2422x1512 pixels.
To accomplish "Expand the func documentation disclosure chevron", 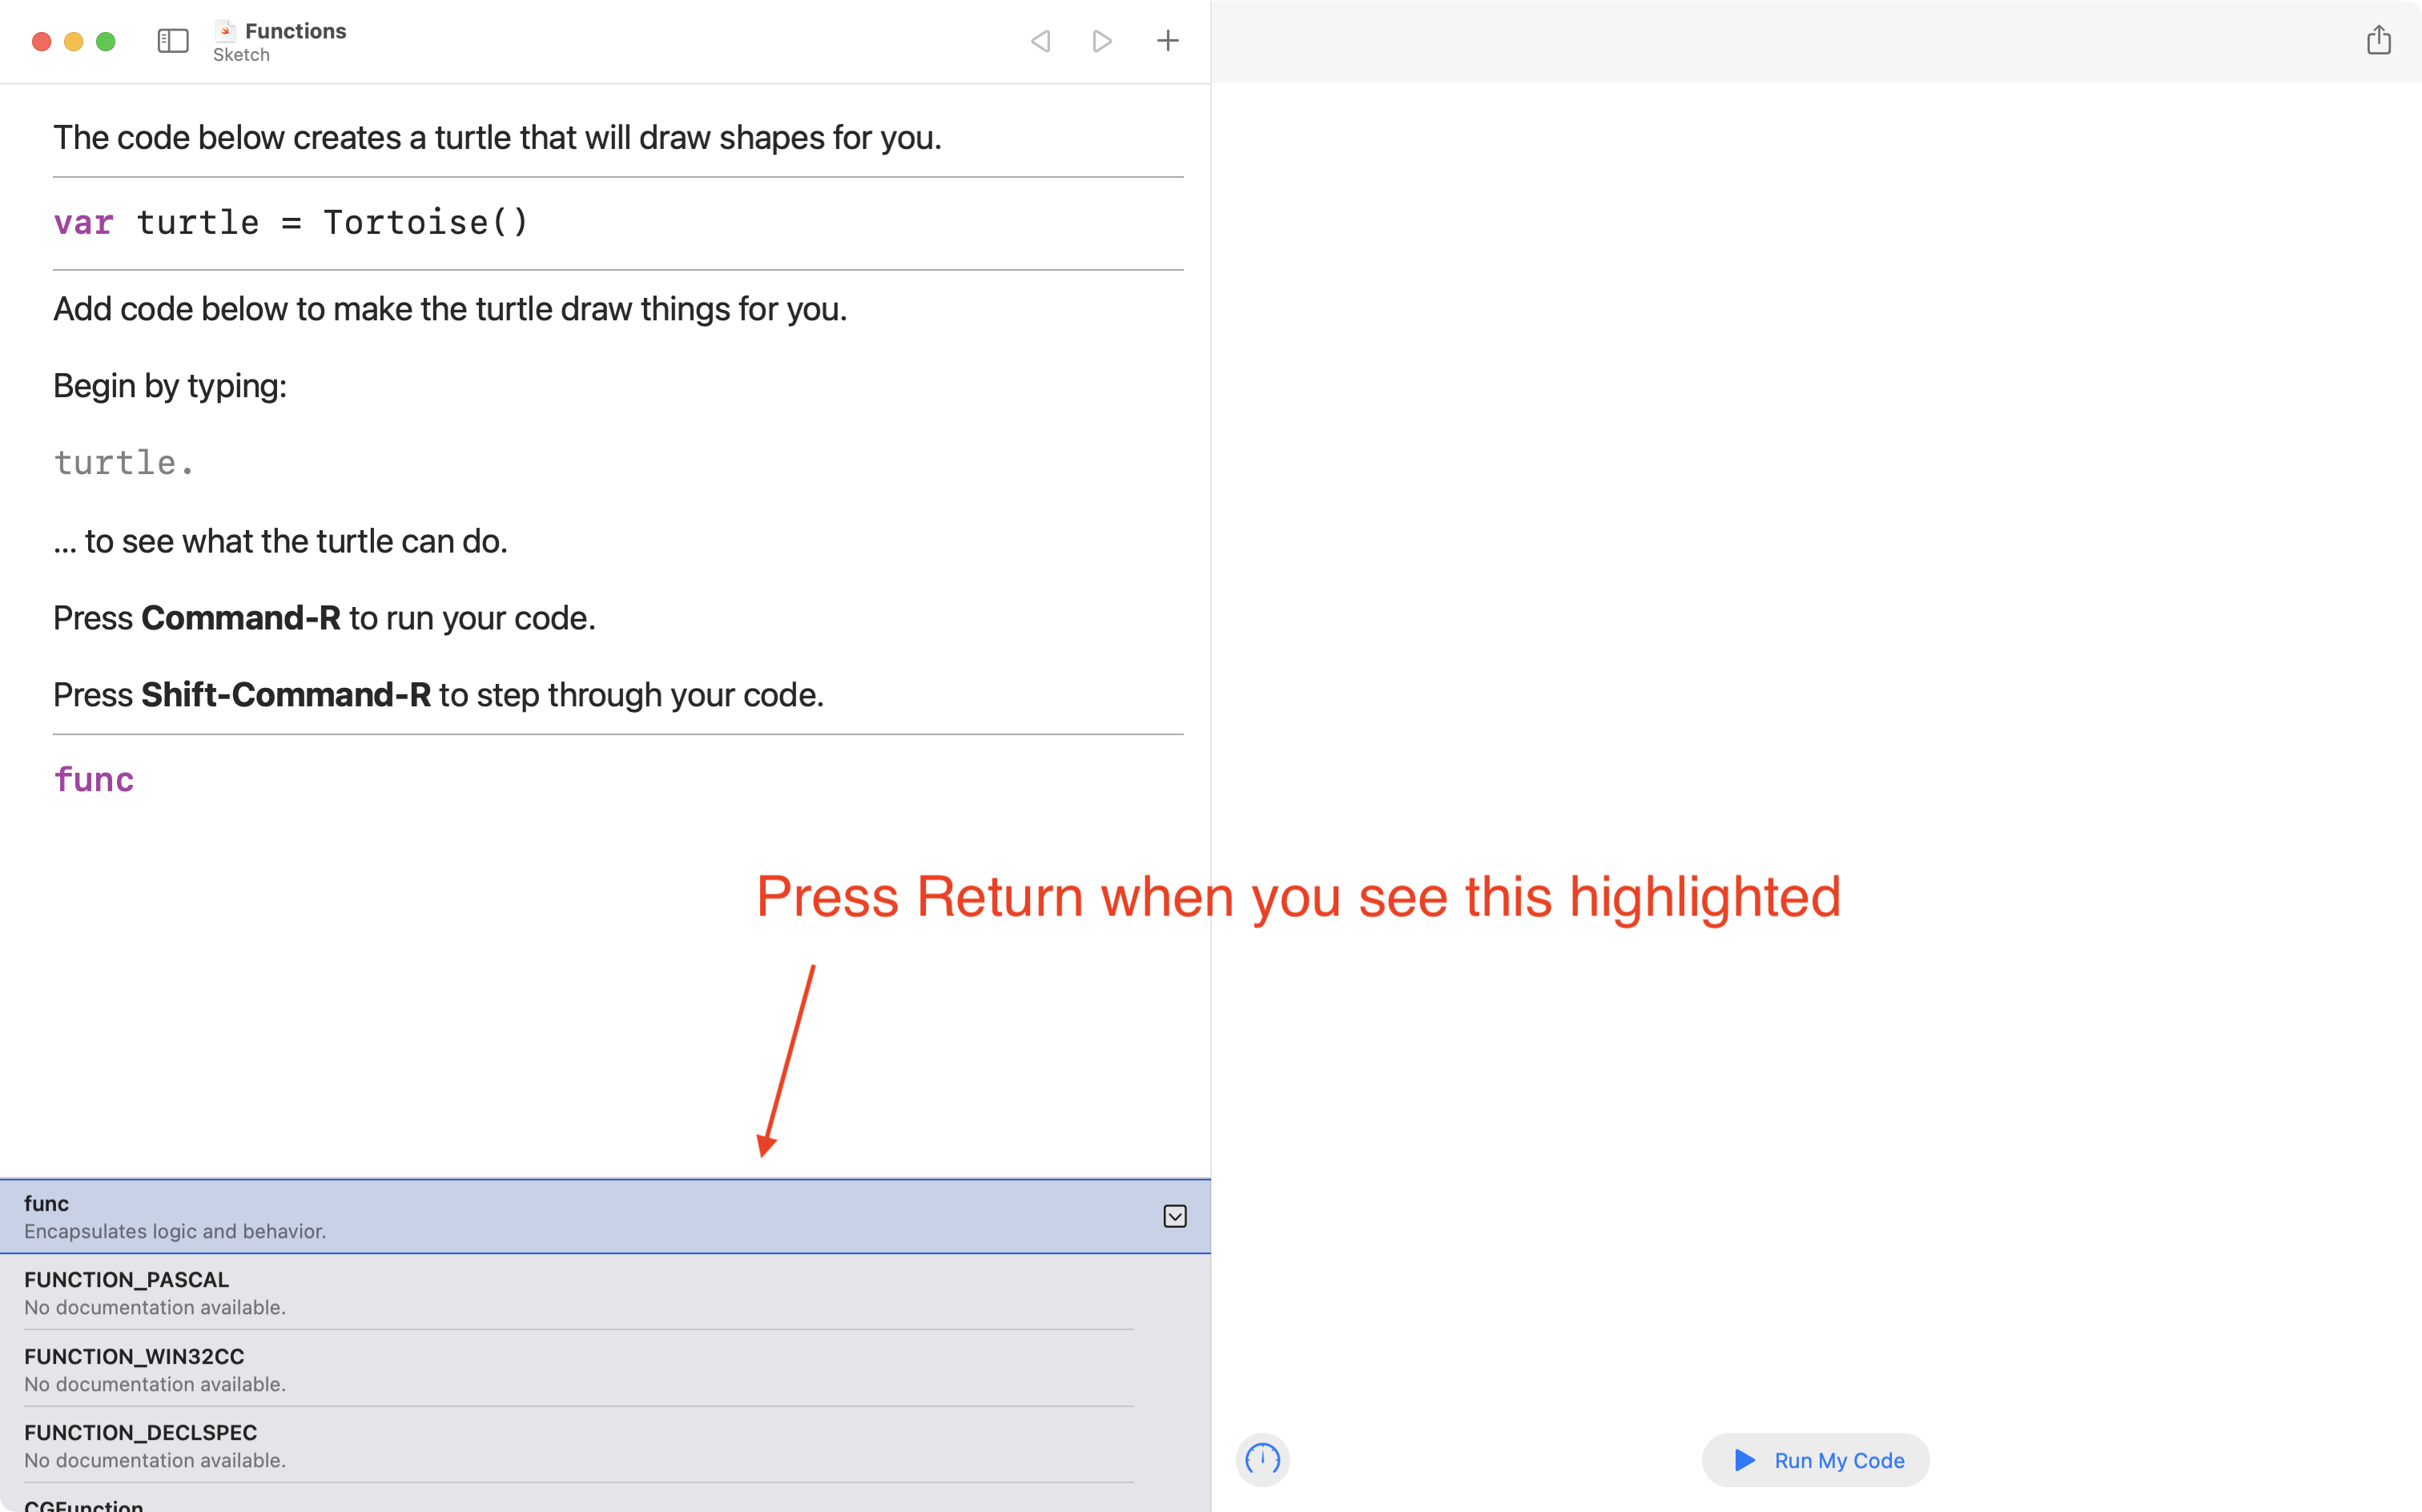I will 1174,1216.
